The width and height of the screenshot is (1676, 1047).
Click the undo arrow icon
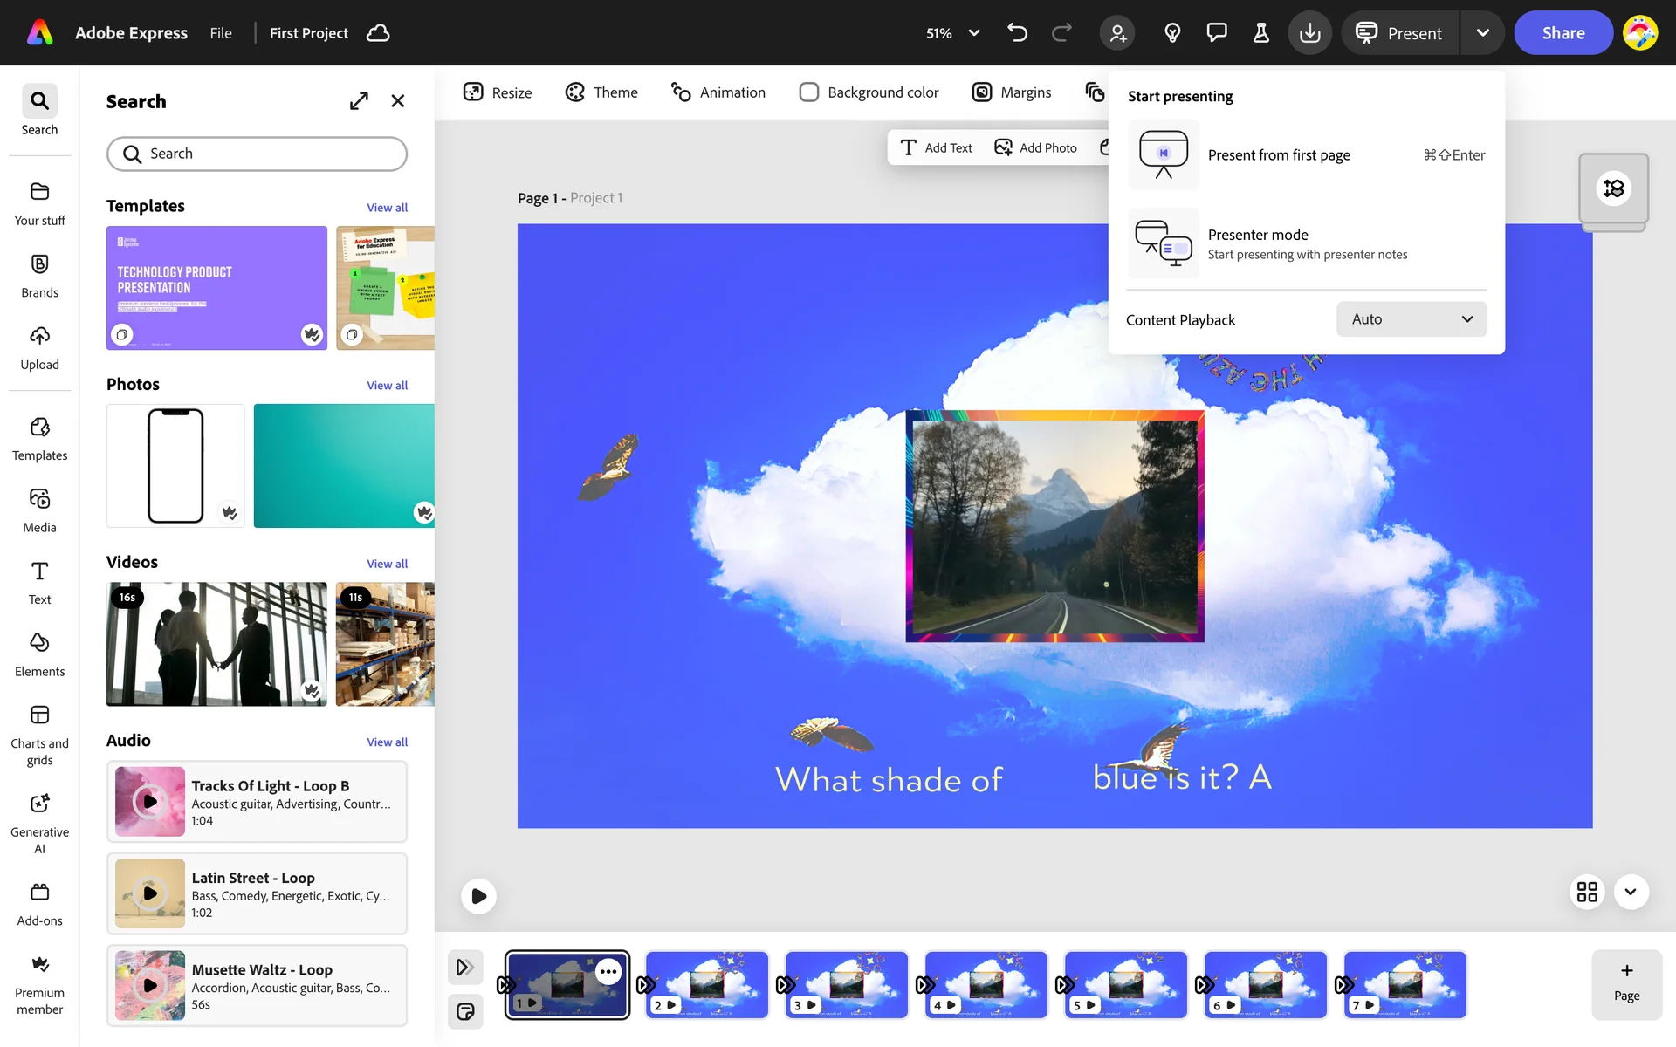tap(1017, 33)
